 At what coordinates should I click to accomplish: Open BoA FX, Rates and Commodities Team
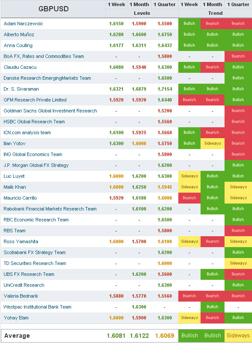tap(44, 56)
